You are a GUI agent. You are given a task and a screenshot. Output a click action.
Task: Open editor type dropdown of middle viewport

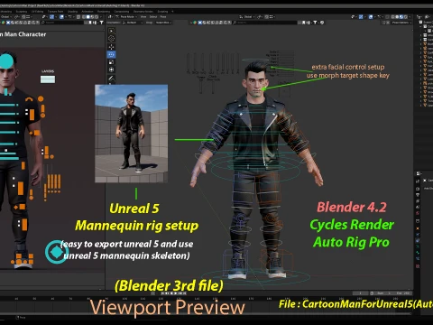click(110, 17)
